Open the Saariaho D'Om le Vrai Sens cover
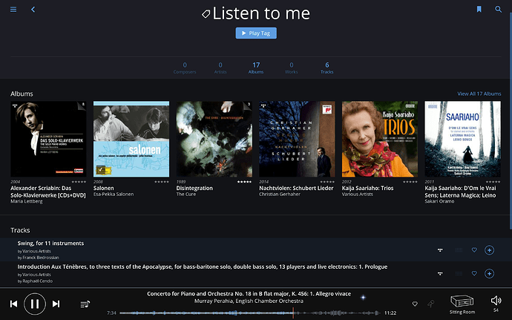 pyautogui.click(x=463, y=139)
